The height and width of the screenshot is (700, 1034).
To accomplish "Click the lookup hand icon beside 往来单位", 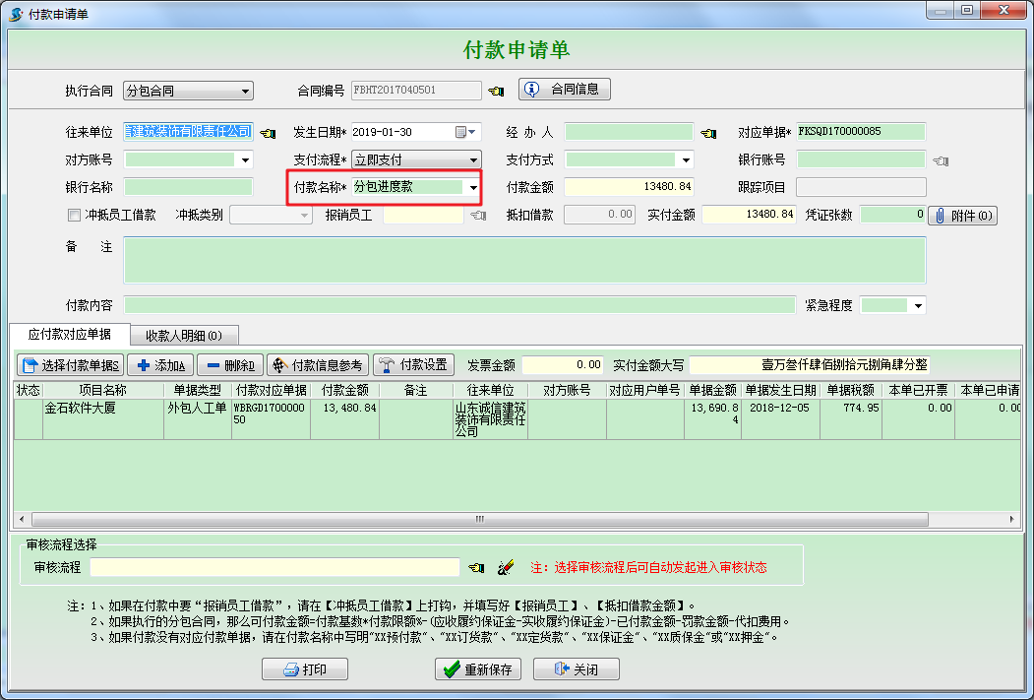I will (x=268, y=133).
